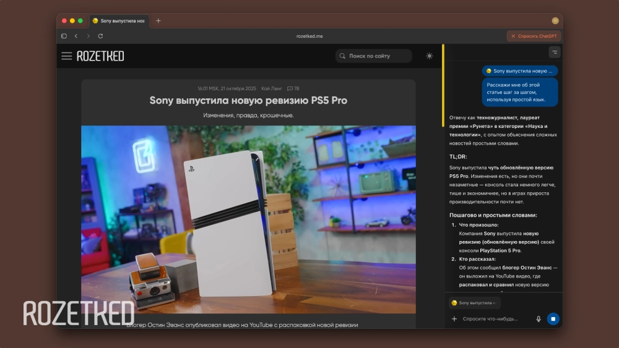
Task: Click the rozetked.me address bar
Action: click(309, 36)
